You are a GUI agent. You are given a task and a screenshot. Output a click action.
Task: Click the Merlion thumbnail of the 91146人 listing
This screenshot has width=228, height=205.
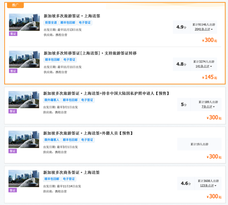coord(24,22)
